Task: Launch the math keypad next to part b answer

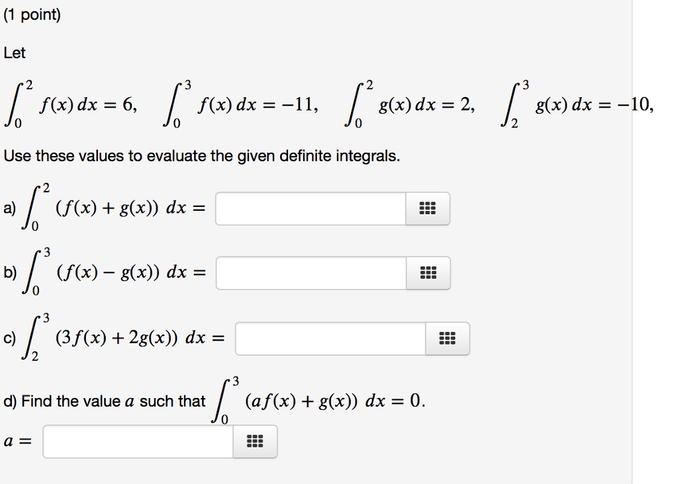Action: 428,272
